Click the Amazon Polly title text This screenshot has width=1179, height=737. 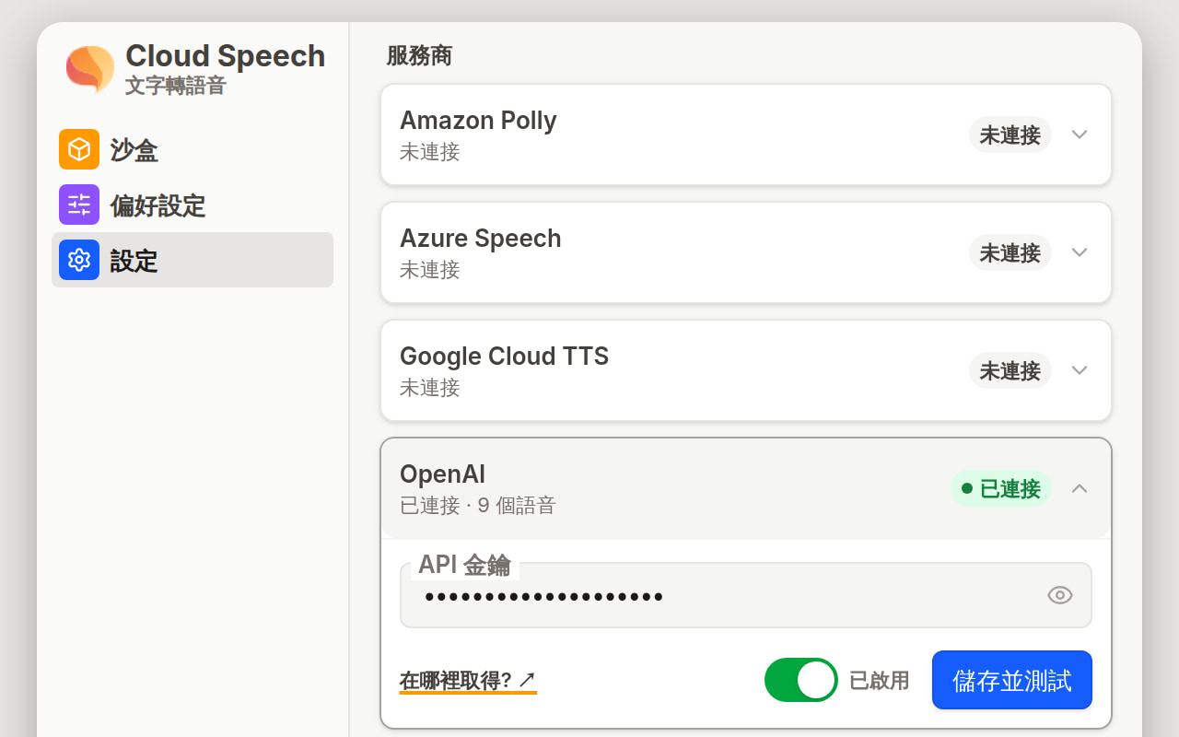[478, 121]
